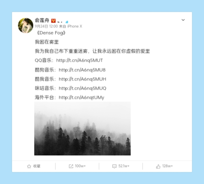Click the repost share icon
The image size is (204, 184).
click(71, 166)
